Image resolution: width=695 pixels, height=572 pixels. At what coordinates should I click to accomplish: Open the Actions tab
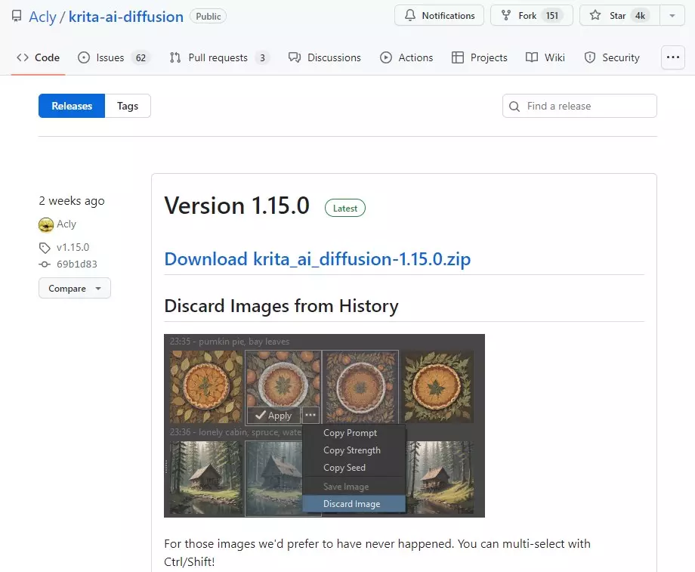tap(406, 57)
